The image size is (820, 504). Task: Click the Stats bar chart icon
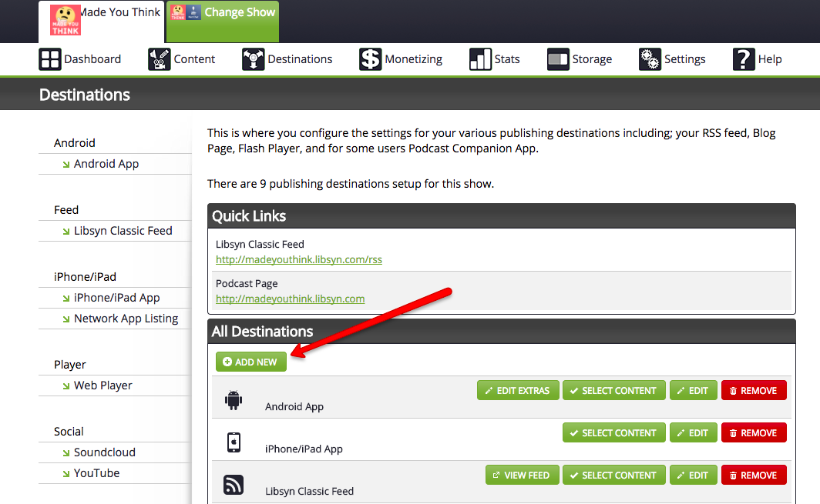coord(480,59)
